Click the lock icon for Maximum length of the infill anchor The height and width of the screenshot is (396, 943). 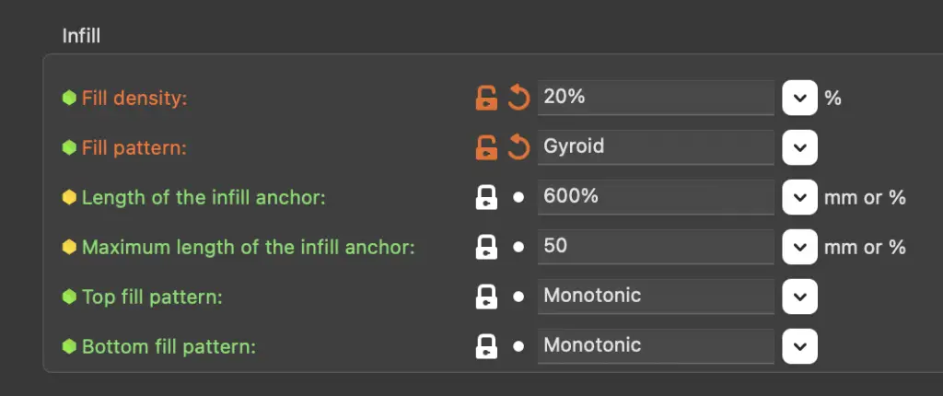click(x=486, y=247)
